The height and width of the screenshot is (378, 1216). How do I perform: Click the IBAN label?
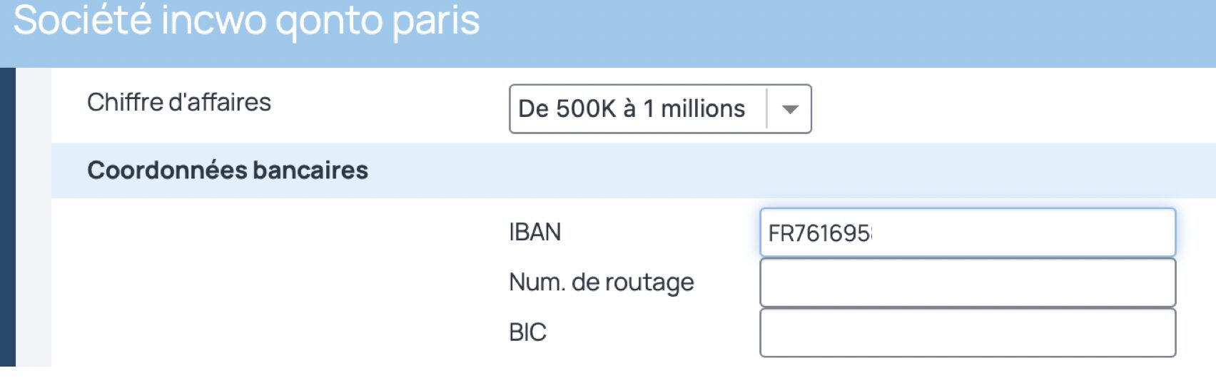click(x=534, y=233)
